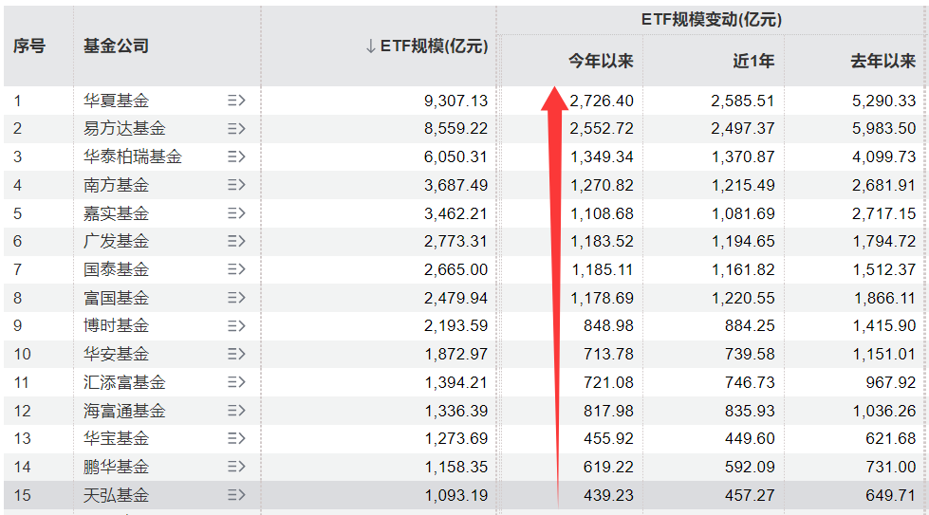Open the 博时基金 company link
The width and height of the screenshot is (929, 515).
point(116,325)
